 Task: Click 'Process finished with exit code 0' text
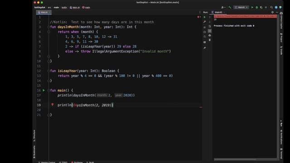click(x=234, y=26)
